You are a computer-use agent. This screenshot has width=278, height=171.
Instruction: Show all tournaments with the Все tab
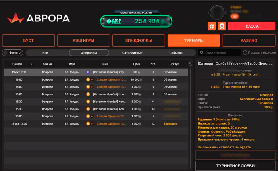click(x=45, y=53)
